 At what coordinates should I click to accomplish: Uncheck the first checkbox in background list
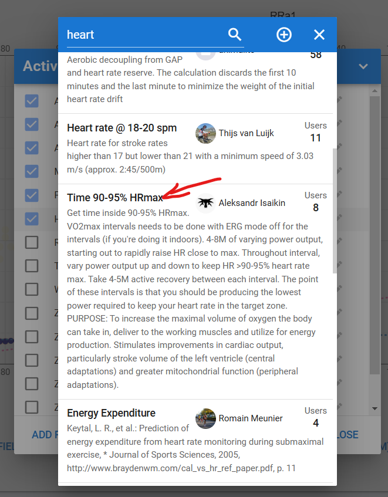point(32,101)
